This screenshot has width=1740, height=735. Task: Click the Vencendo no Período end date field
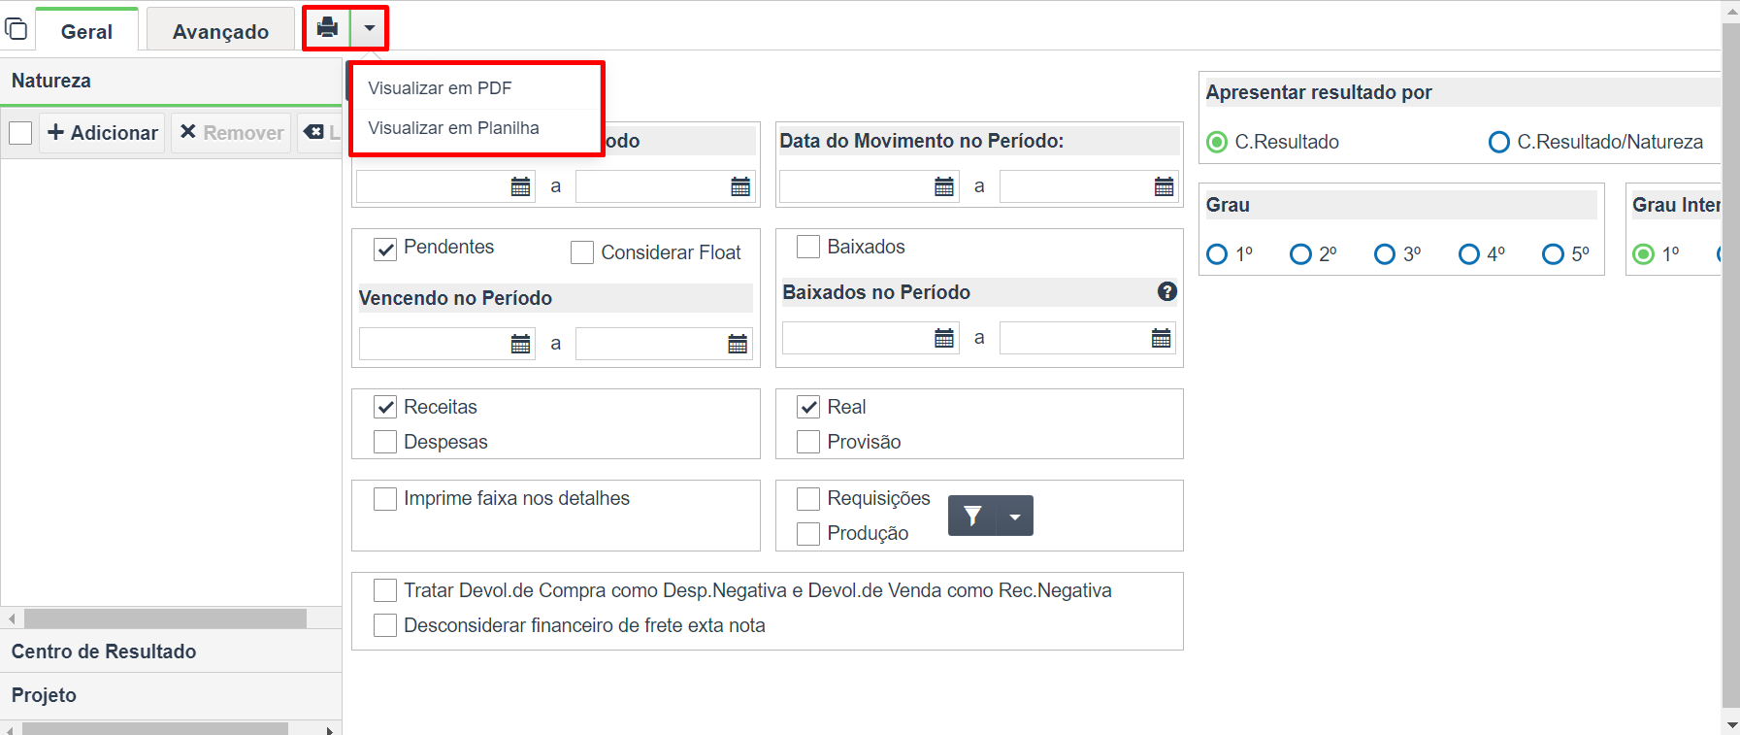[650, 344]
